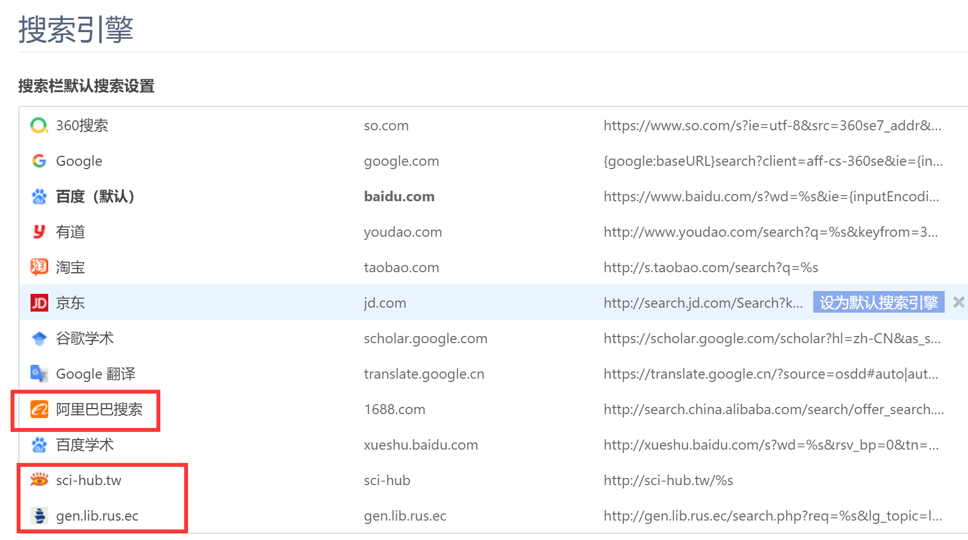Screen dimensions: 968x540
Task: Click the sci-hub.tw icon
Action: click(x=39, y=480)
